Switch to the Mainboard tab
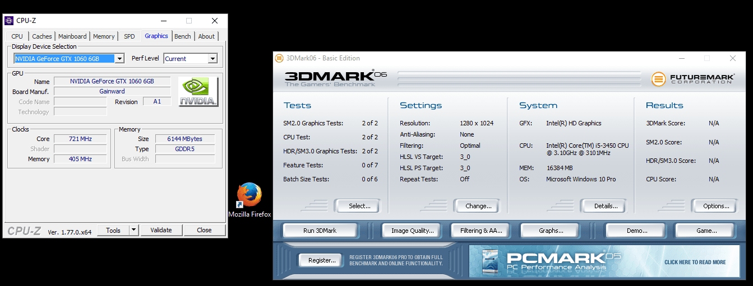The image size is (753, 286). point(72,36)
